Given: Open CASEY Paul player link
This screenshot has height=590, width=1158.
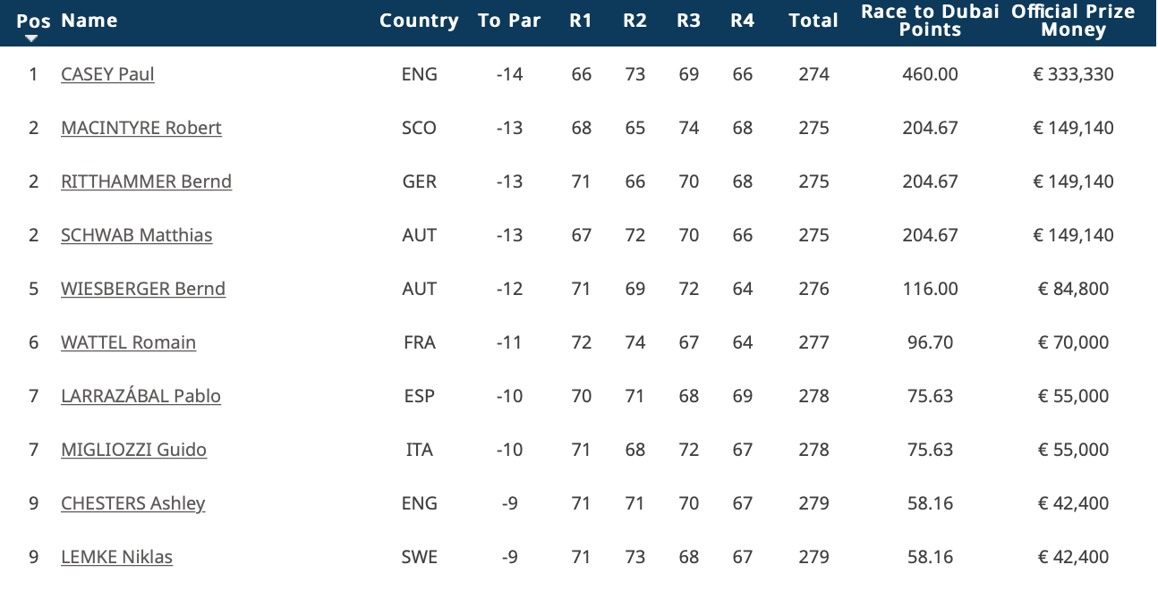Looking at the screenshot, I should (x=107, y=74).
